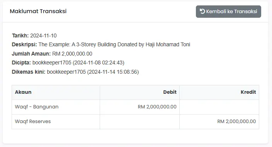
Task: Click the Jumlah Amaun RM 2,000,000.00 value
Action: (72, 54)
